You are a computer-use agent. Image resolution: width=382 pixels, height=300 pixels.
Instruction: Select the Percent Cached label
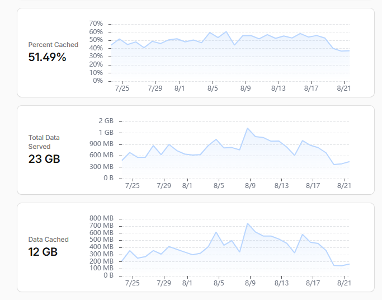53,45
